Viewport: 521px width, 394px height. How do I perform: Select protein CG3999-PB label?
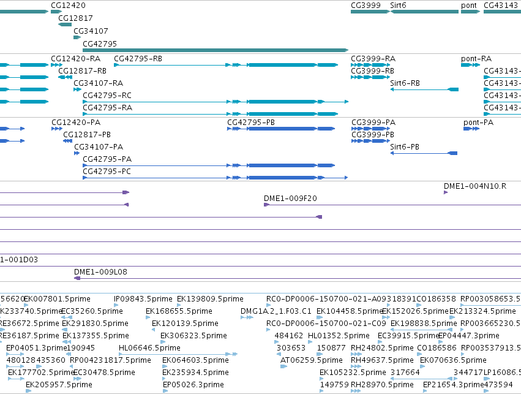[x=373, y=135]
